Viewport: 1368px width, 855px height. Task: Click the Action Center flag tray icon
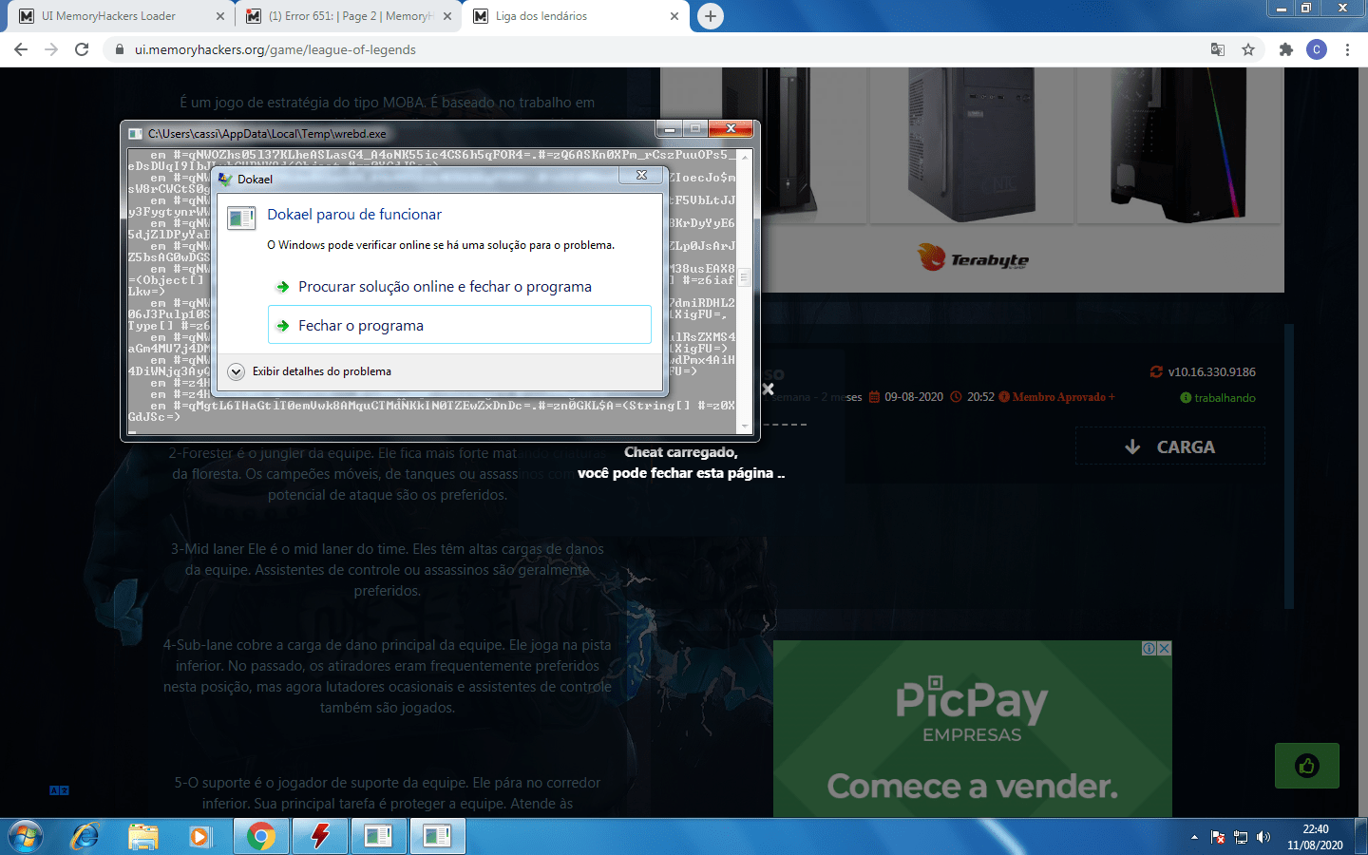[1218, 837]
